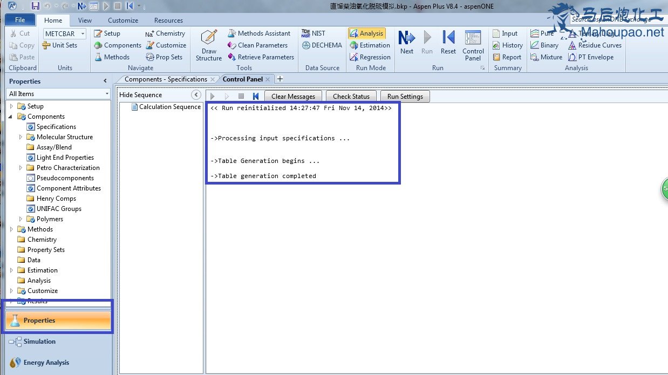Click the Draw Structure tool
Viewport: 668px width, 375px height.
pyautogui.click(x=209, y=45)
